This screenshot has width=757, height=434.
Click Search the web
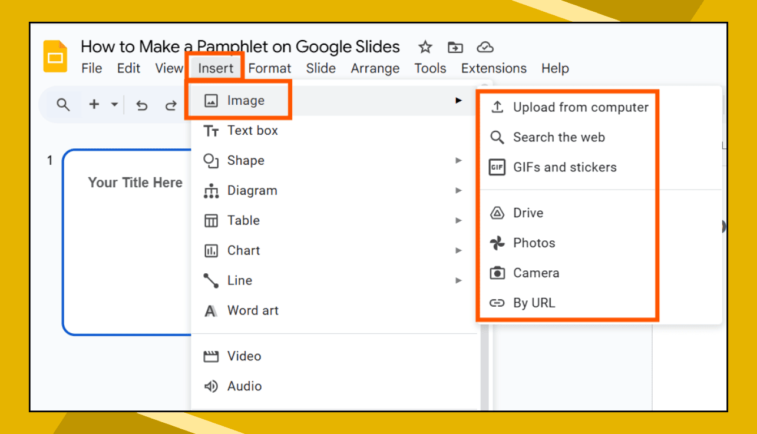(x=559, y=137)
